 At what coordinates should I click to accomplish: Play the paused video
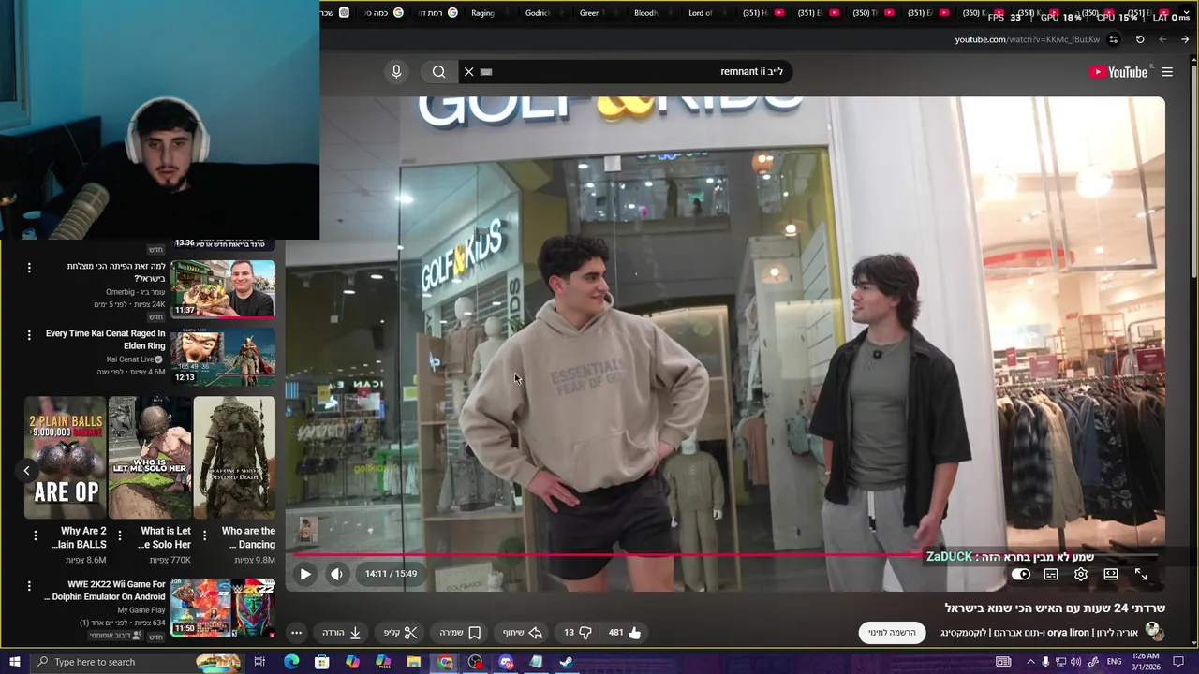304,574
